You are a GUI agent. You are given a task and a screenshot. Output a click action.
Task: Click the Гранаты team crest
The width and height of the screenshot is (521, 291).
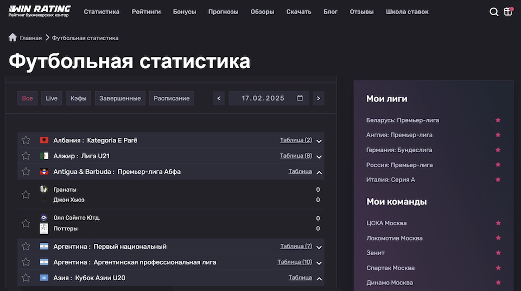tap(44, 190)
